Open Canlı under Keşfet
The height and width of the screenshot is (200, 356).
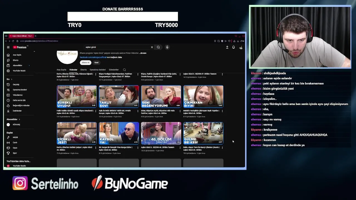tap(15, 143)
